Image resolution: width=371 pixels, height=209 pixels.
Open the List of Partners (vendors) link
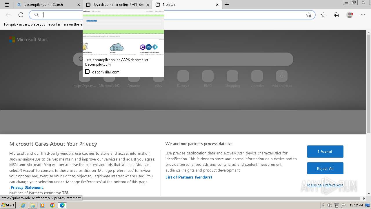click(189, 177)
